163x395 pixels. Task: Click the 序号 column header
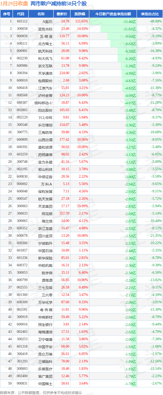pyautogui.click(x=6, y=14)
